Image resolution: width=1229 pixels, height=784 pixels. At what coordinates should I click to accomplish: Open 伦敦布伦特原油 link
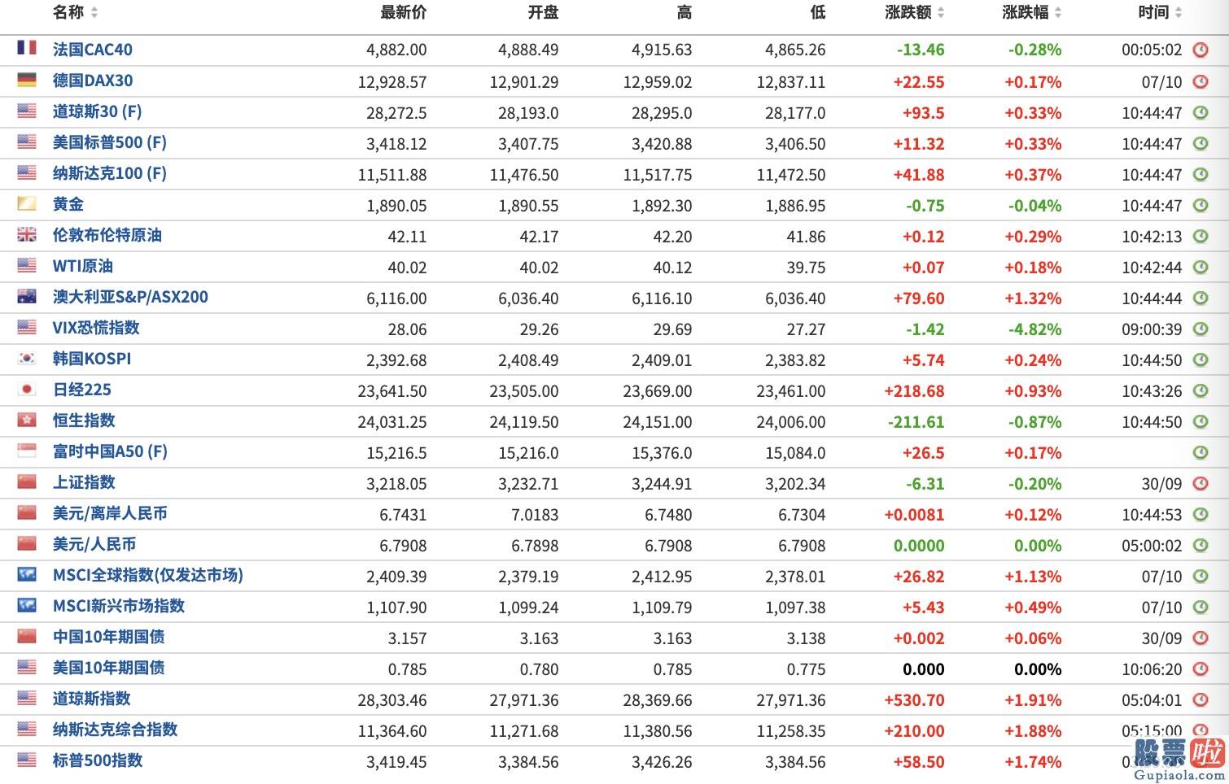pyautogui.click(x=107, y=235)
